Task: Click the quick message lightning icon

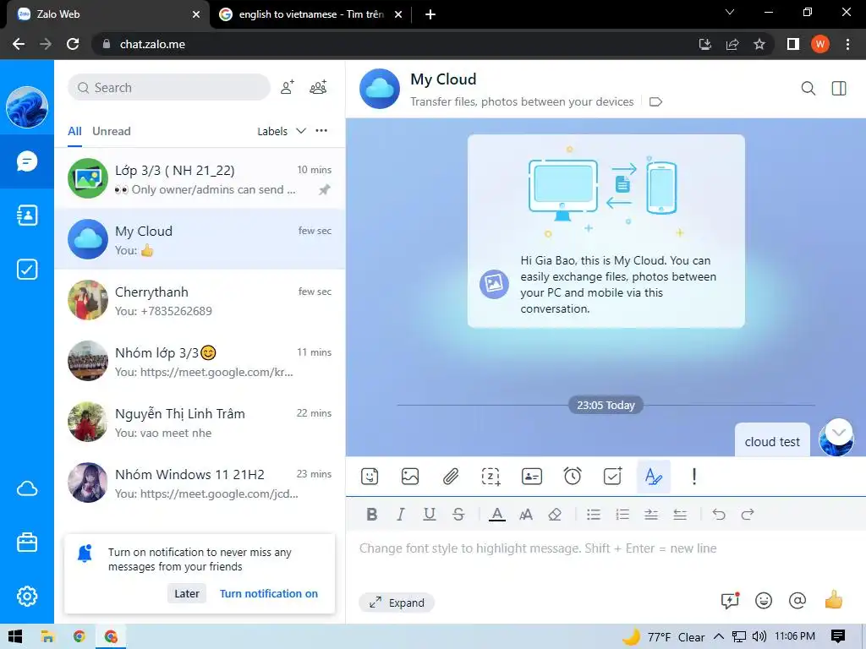Action: coord(730,601)
